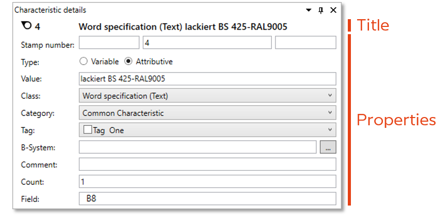Click the middle Stamp number field containing 4
The height and width of the screenshot is (219, 446).
(x=207, y=43)
